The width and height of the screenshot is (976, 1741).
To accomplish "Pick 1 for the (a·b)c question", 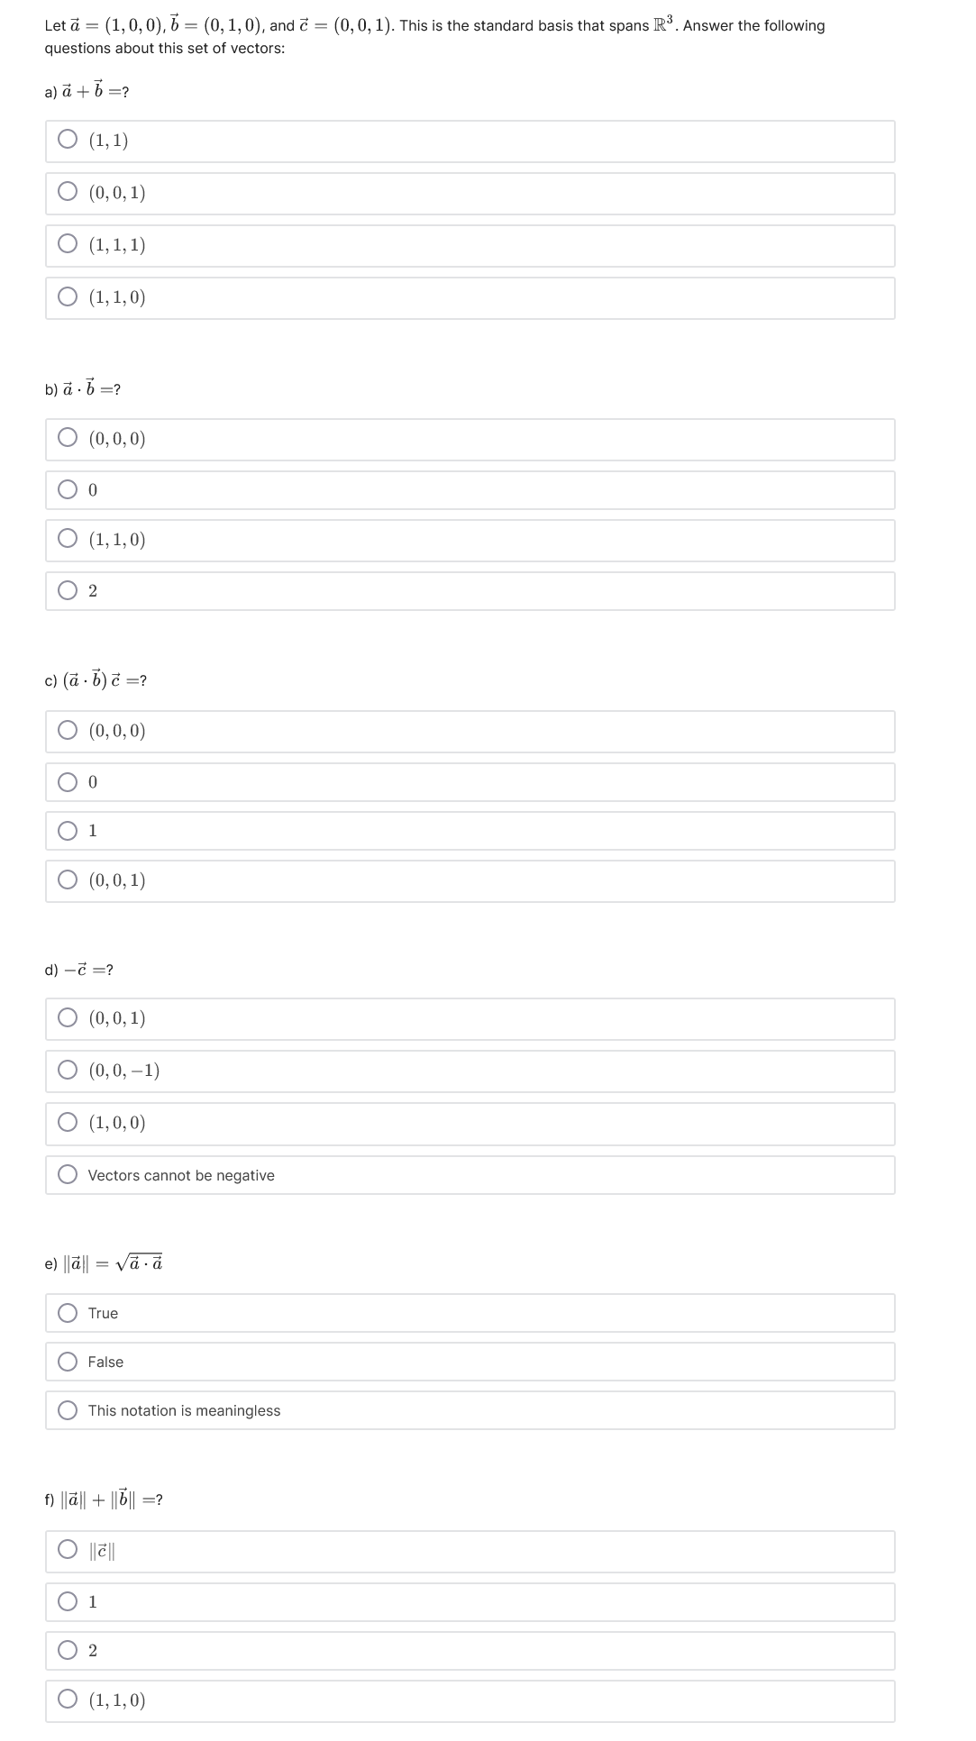I will click(68, 830).
